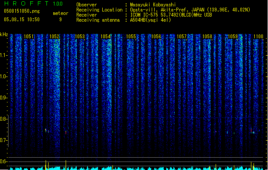
Task: Click the 0.8 kHz axis tick label
Action: tap(3, 119)
